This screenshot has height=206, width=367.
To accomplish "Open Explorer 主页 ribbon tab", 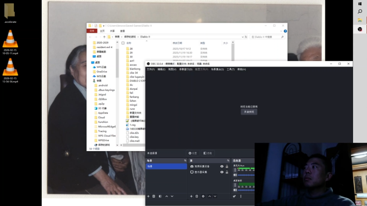I will click(x=102, y=31).
